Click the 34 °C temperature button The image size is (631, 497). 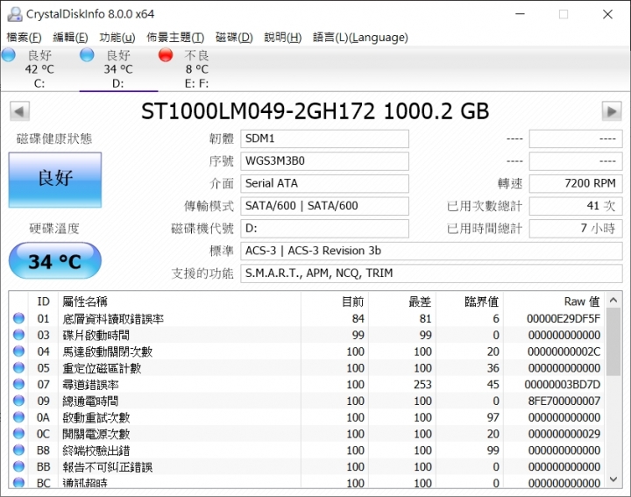pyautogui.click(x=55, y=261)
